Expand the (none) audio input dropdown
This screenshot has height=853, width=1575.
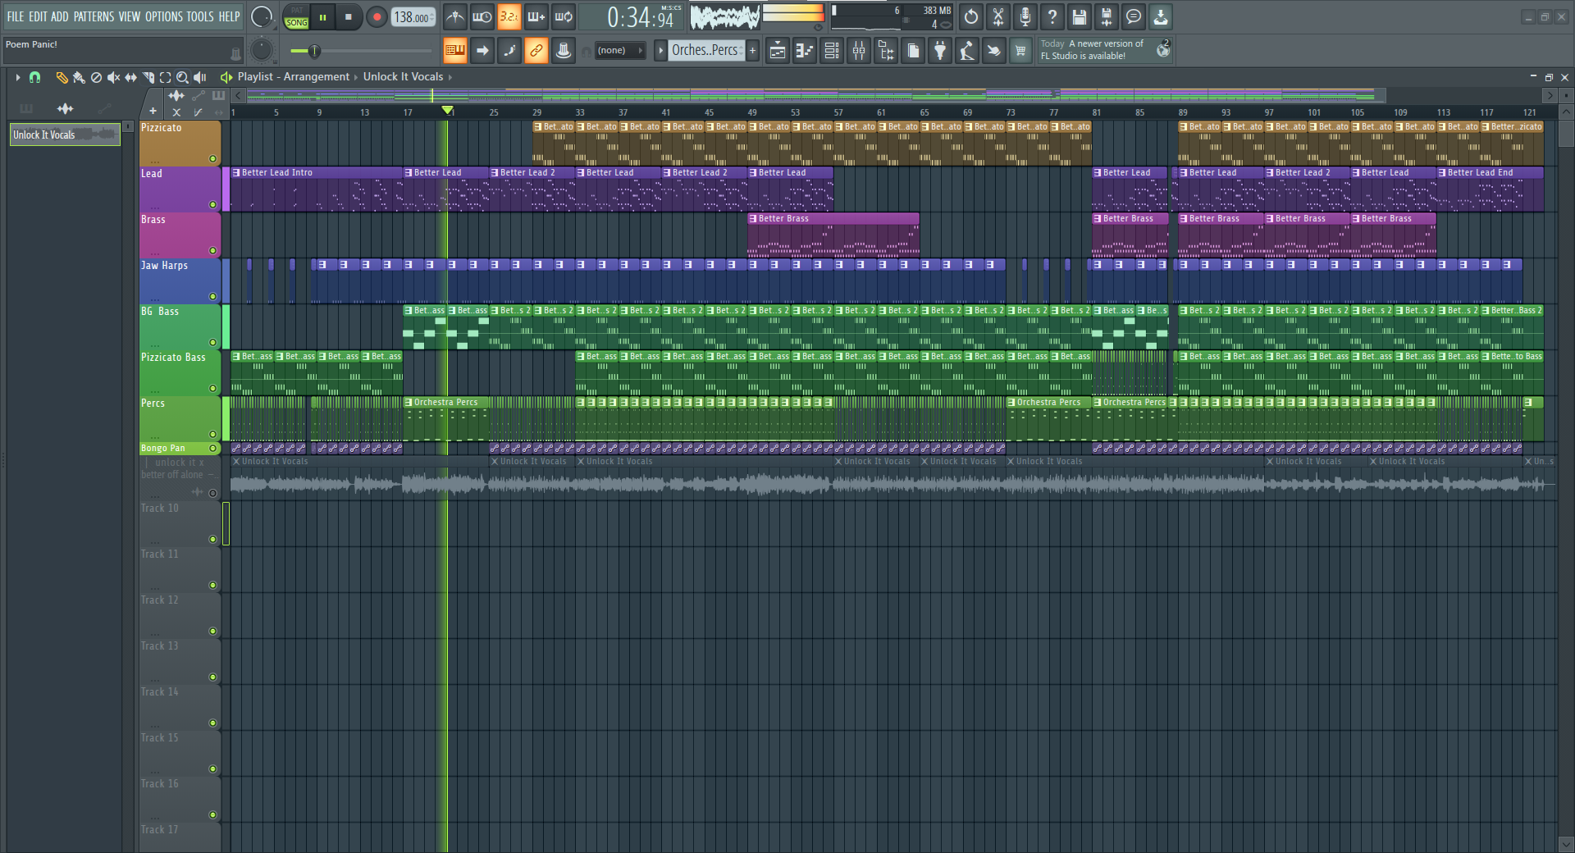coord(619,51)
